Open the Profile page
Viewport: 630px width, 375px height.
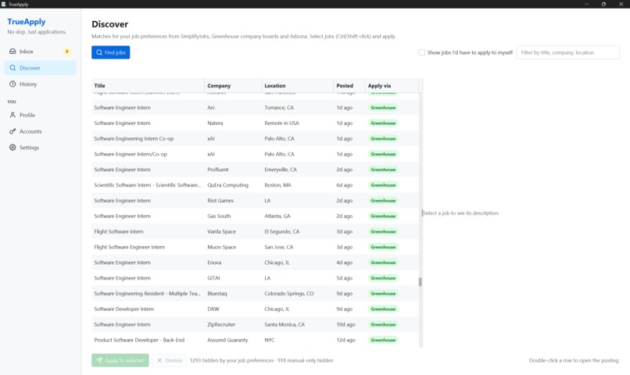click(40, 115)
